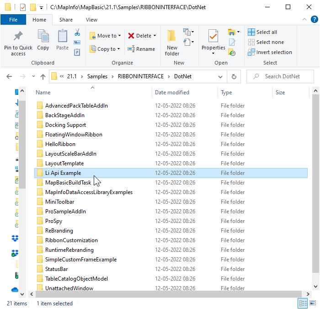Click the Copy icon in Clipboard group
The image size is (320, 309).
click(43, 36)
